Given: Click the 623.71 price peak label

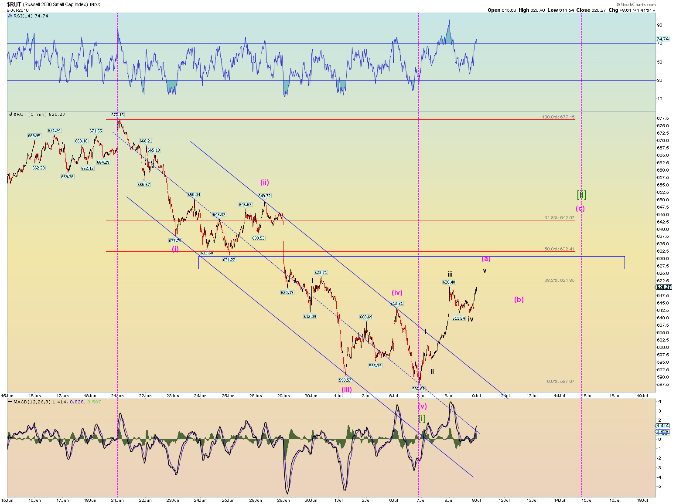Looking at the screenshot, I should coord(321,273).
